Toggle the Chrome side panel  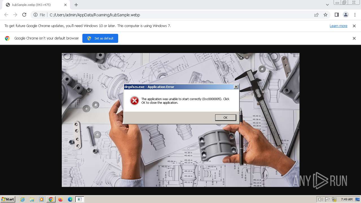(x=336, y=15)
